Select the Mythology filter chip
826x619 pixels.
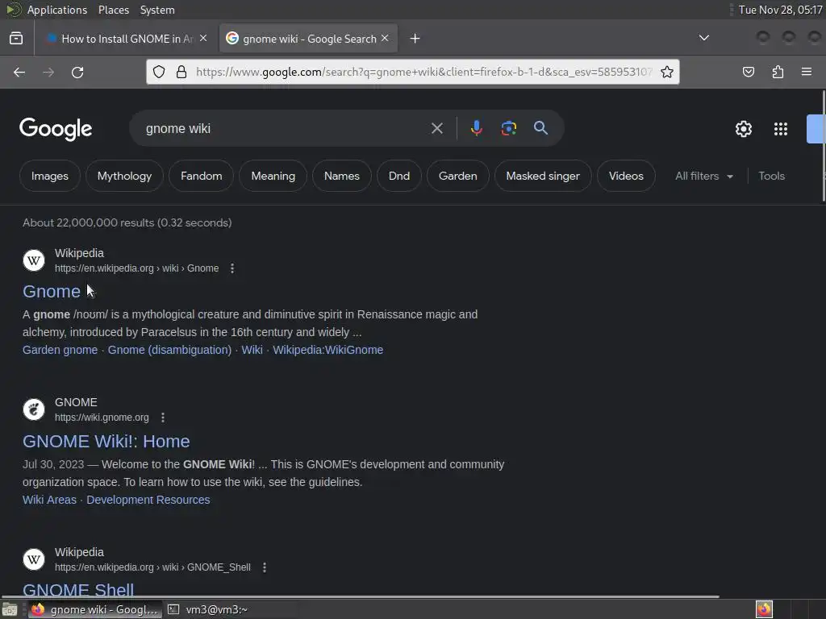point(124,177)
